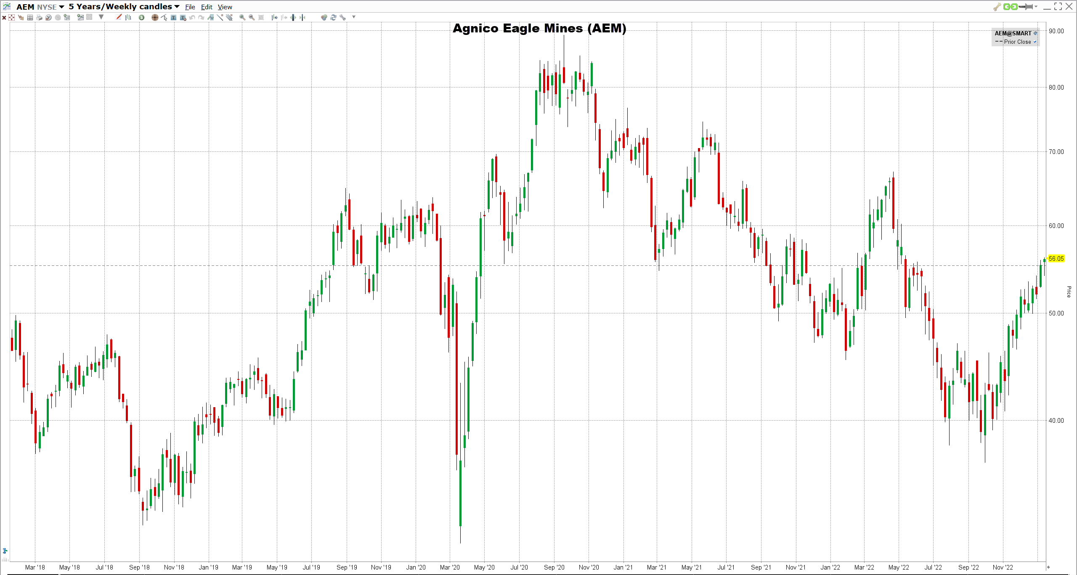Click the green dollar sign icon
1077x575 pixels.
[141, 17]
